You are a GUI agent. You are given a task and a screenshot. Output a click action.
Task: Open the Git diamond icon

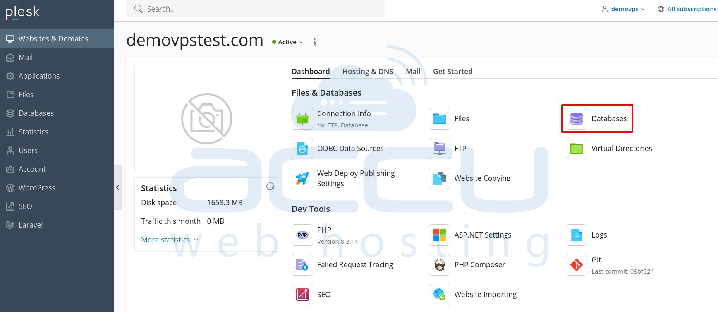click(577, 265)
